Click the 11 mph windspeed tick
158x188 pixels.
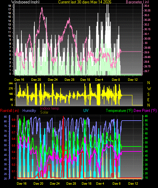(9, 32)
